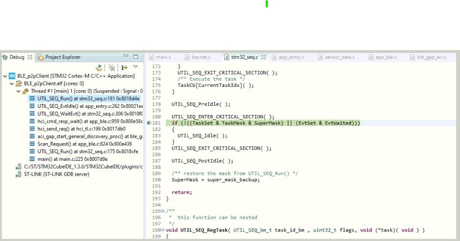Click instruction pointer arrow at line 181

pos(149,123)
